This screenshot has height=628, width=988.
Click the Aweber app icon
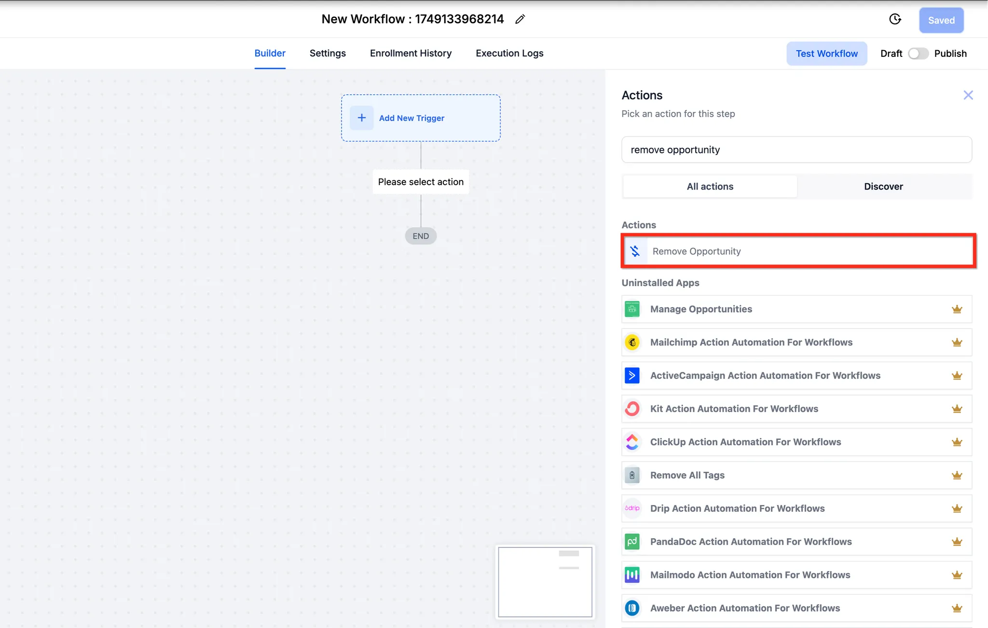point(632,608)
